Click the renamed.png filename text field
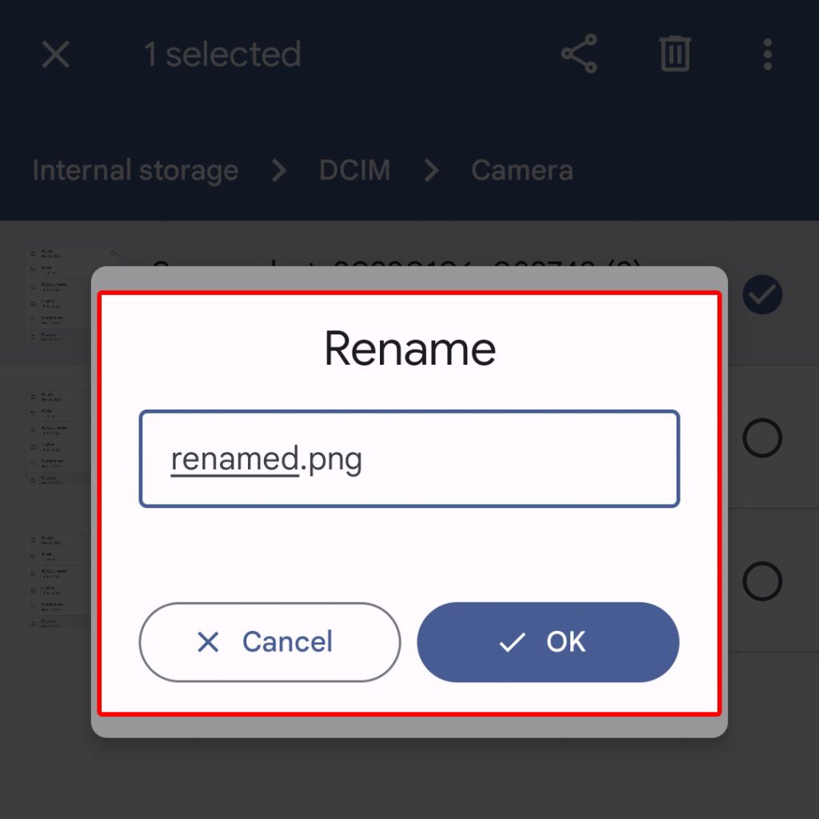This screenshot has width=819, height=819. point(409,459)
